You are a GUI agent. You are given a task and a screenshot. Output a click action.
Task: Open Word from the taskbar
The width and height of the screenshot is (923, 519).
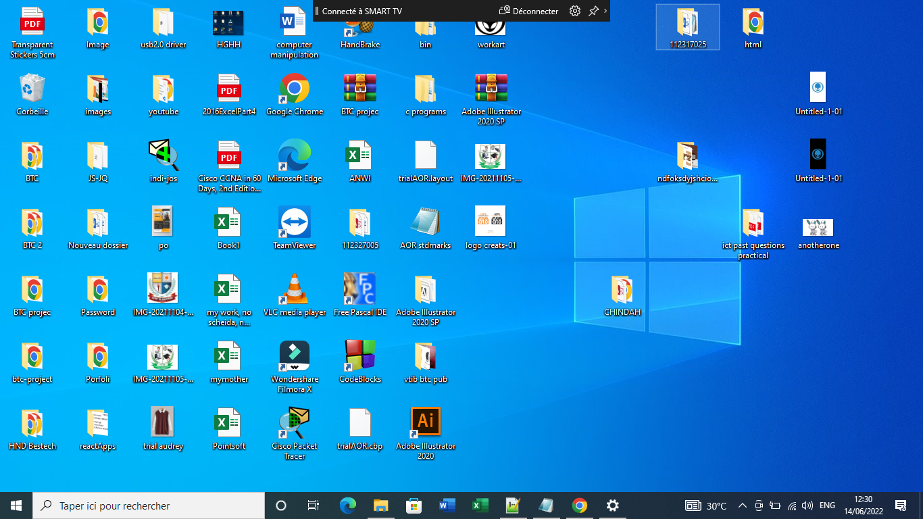[447, 505]
